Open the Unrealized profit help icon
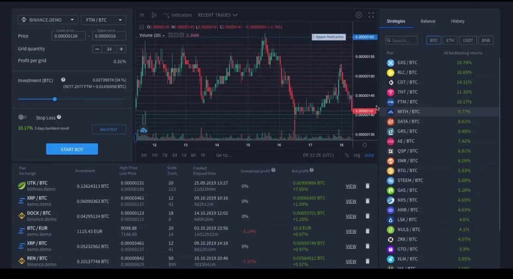Viewport: 513px width, 279px height. [273, 170]
